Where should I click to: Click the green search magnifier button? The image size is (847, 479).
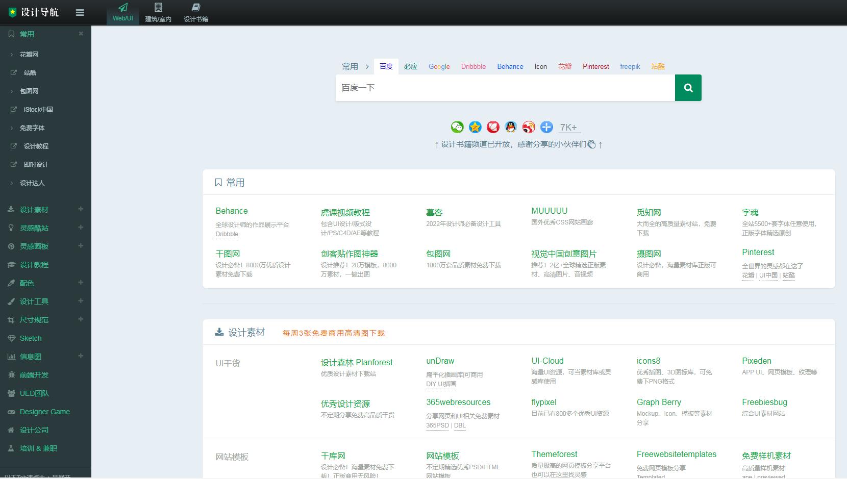(688, 87)
